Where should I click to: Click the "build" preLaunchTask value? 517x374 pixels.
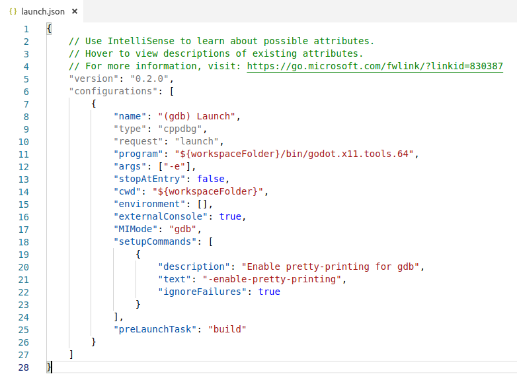[x=227, y=329]
